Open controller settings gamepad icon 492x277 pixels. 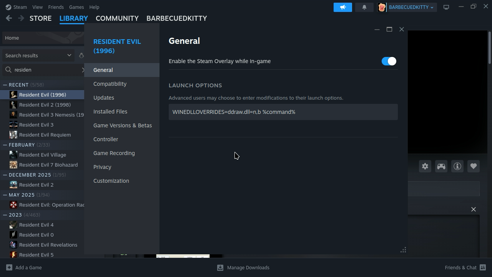tap(441, 166)
